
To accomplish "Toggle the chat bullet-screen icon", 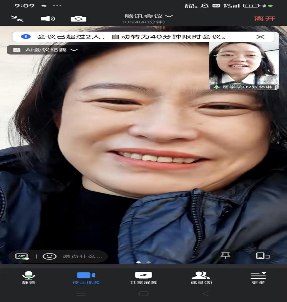I will tap(22, 256).
